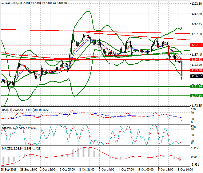Click the last large red candlestick

tap(182, 69)
